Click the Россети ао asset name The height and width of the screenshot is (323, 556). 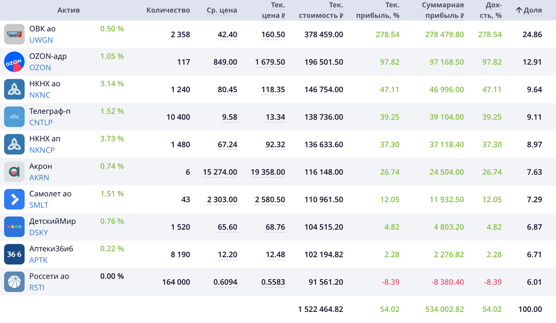click(49, 276)
